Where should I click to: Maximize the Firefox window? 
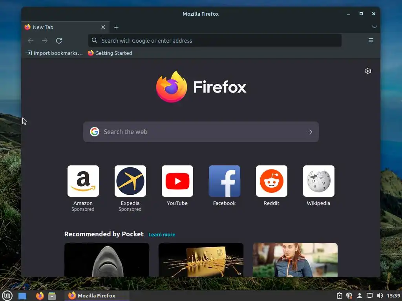[x=361, y=14]
